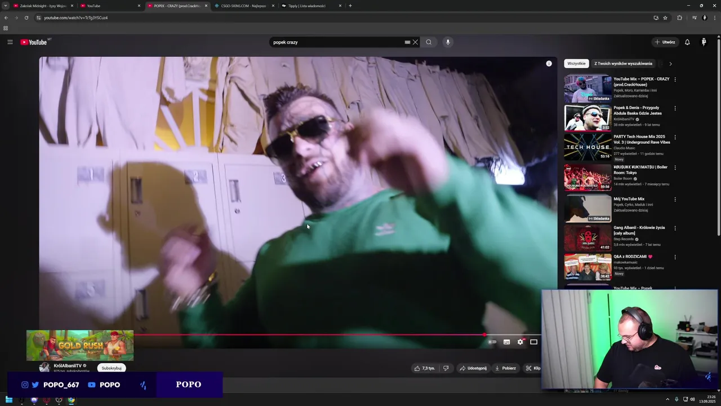721x406 pixels.
Task: Toggle autoplay switch in player
Action: tap(492, 342)
